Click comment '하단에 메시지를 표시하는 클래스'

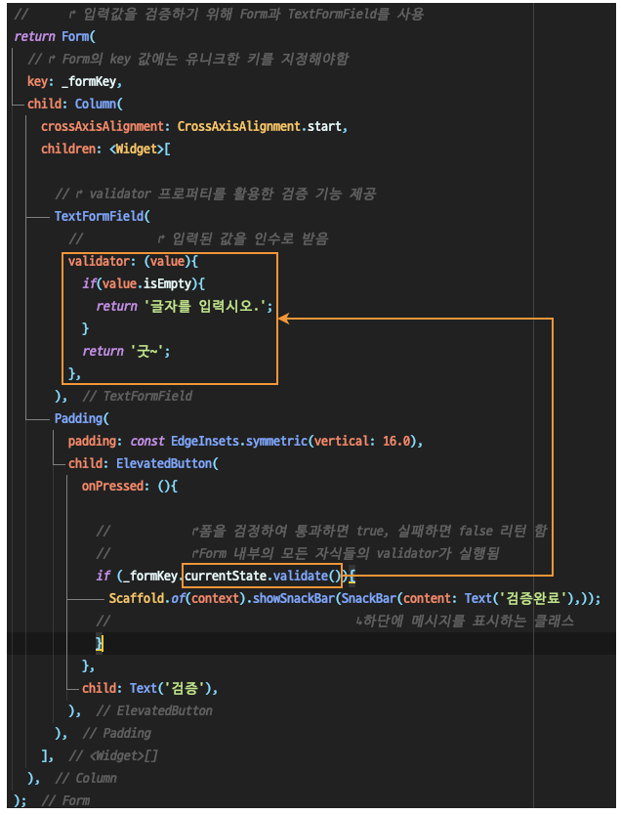coord(336,621)
